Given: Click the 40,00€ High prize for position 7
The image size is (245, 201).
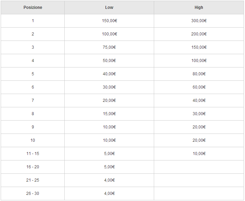Looking at the screenshot, I should pyautogui.click(x=199, y=100).
